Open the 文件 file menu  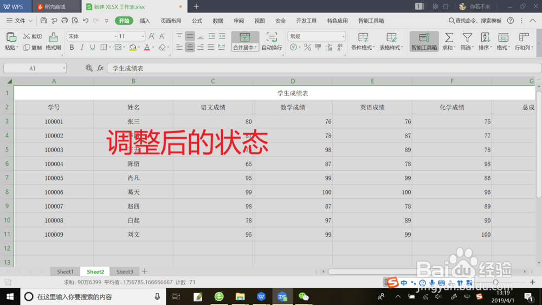(20, 21)
